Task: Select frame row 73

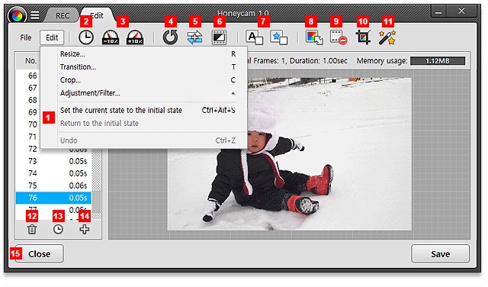Action: pos(53,161)
